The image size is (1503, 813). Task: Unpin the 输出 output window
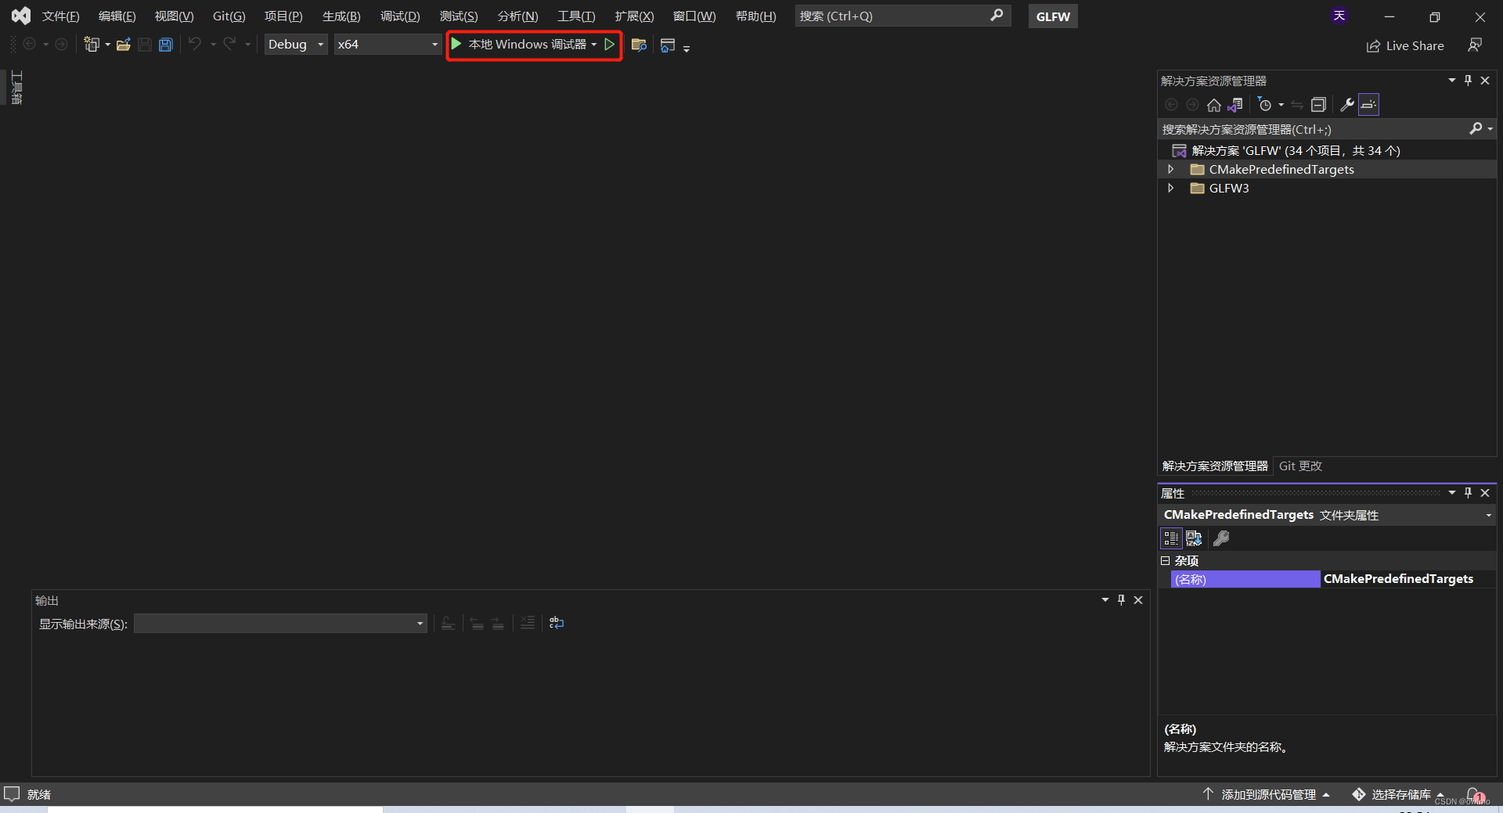1121,600
